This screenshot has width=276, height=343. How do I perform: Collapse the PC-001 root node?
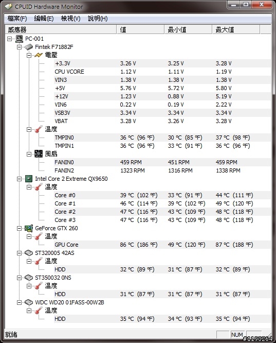[10, 39]
